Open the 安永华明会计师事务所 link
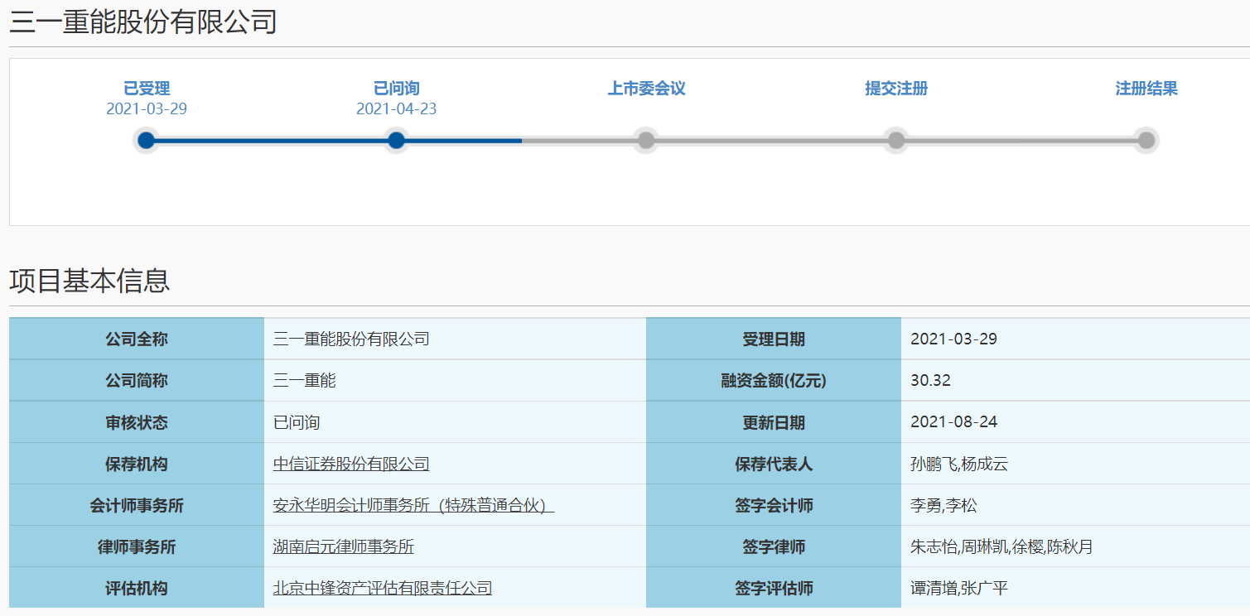Screen dimensions: 1250x616 [413, 505]
